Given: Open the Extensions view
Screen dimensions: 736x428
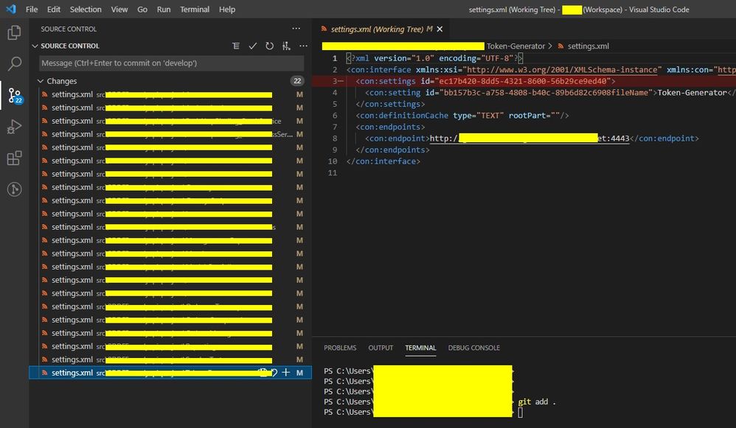Looking at the screenshot, I should pos(14,158).
